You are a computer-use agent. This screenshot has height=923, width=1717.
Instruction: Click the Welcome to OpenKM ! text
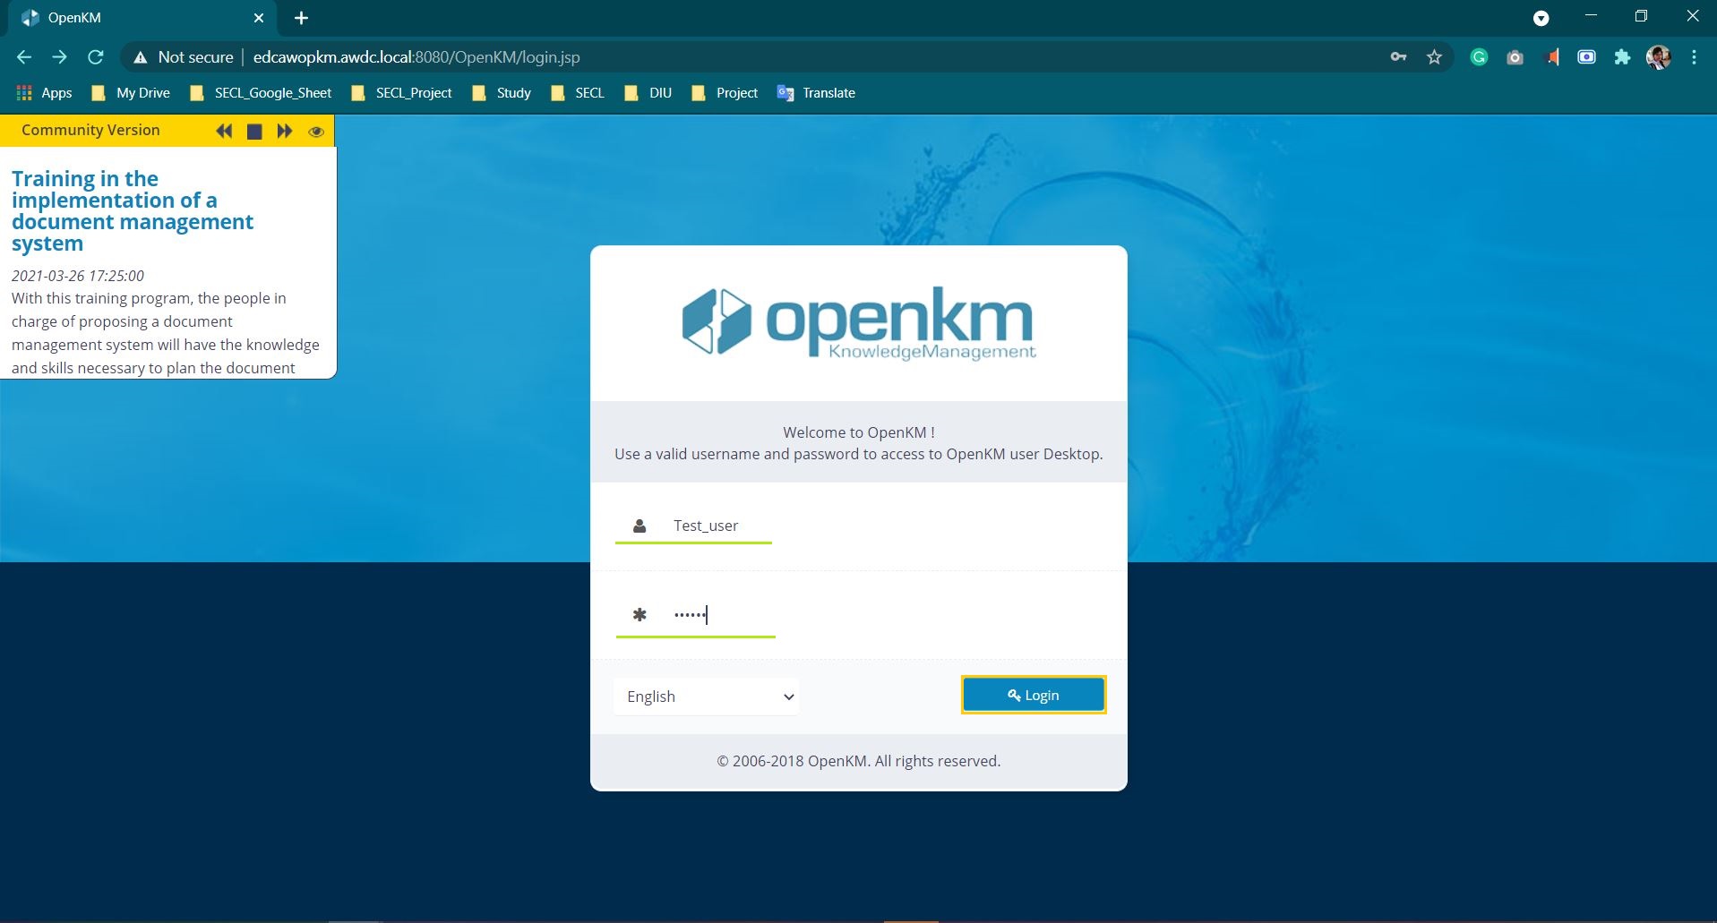pyautogui.click(x=859, y=432)
